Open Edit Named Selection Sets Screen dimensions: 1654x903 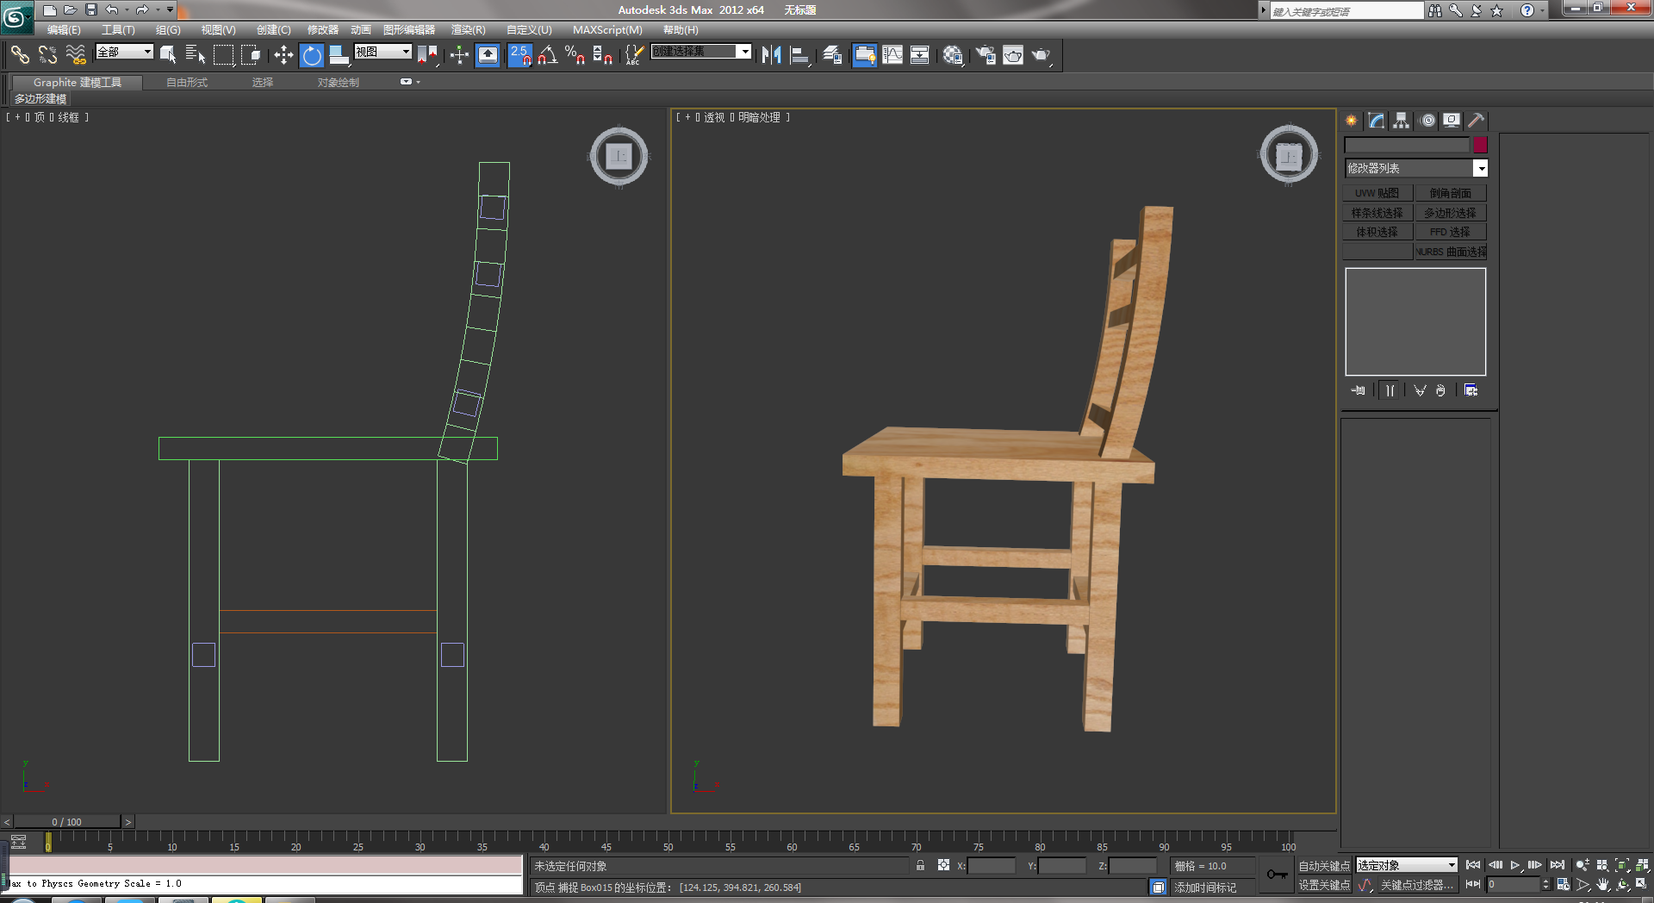coord(634,55)
